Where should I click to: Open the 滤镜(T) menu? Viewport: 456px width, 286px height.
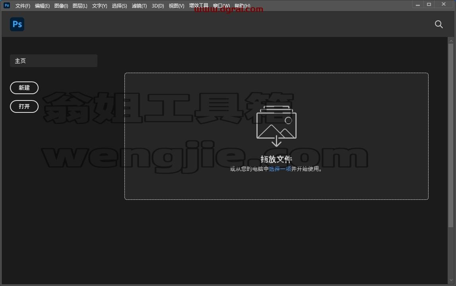[139, 6]
